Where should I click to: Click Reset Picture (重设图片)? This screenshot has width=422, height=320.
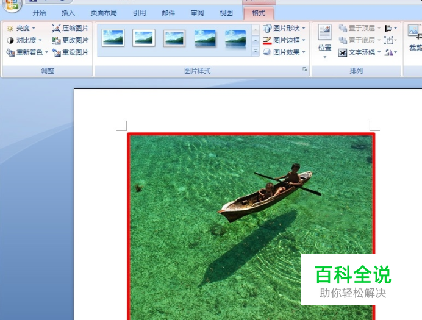click(x=70, y=52)
